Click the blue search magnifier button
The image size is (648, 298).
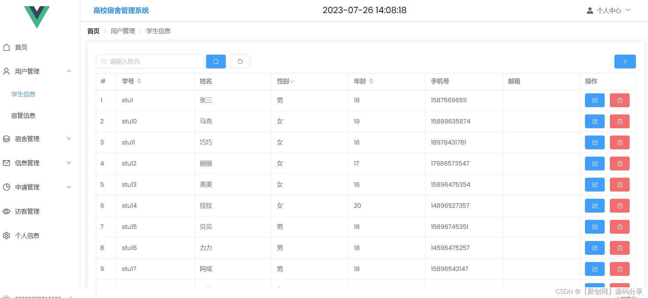216,62
